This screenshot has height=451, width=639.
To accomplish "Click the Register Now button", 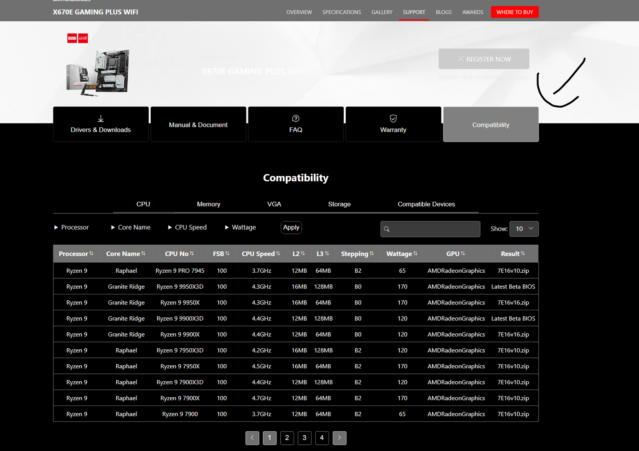I will click(484, 59).
